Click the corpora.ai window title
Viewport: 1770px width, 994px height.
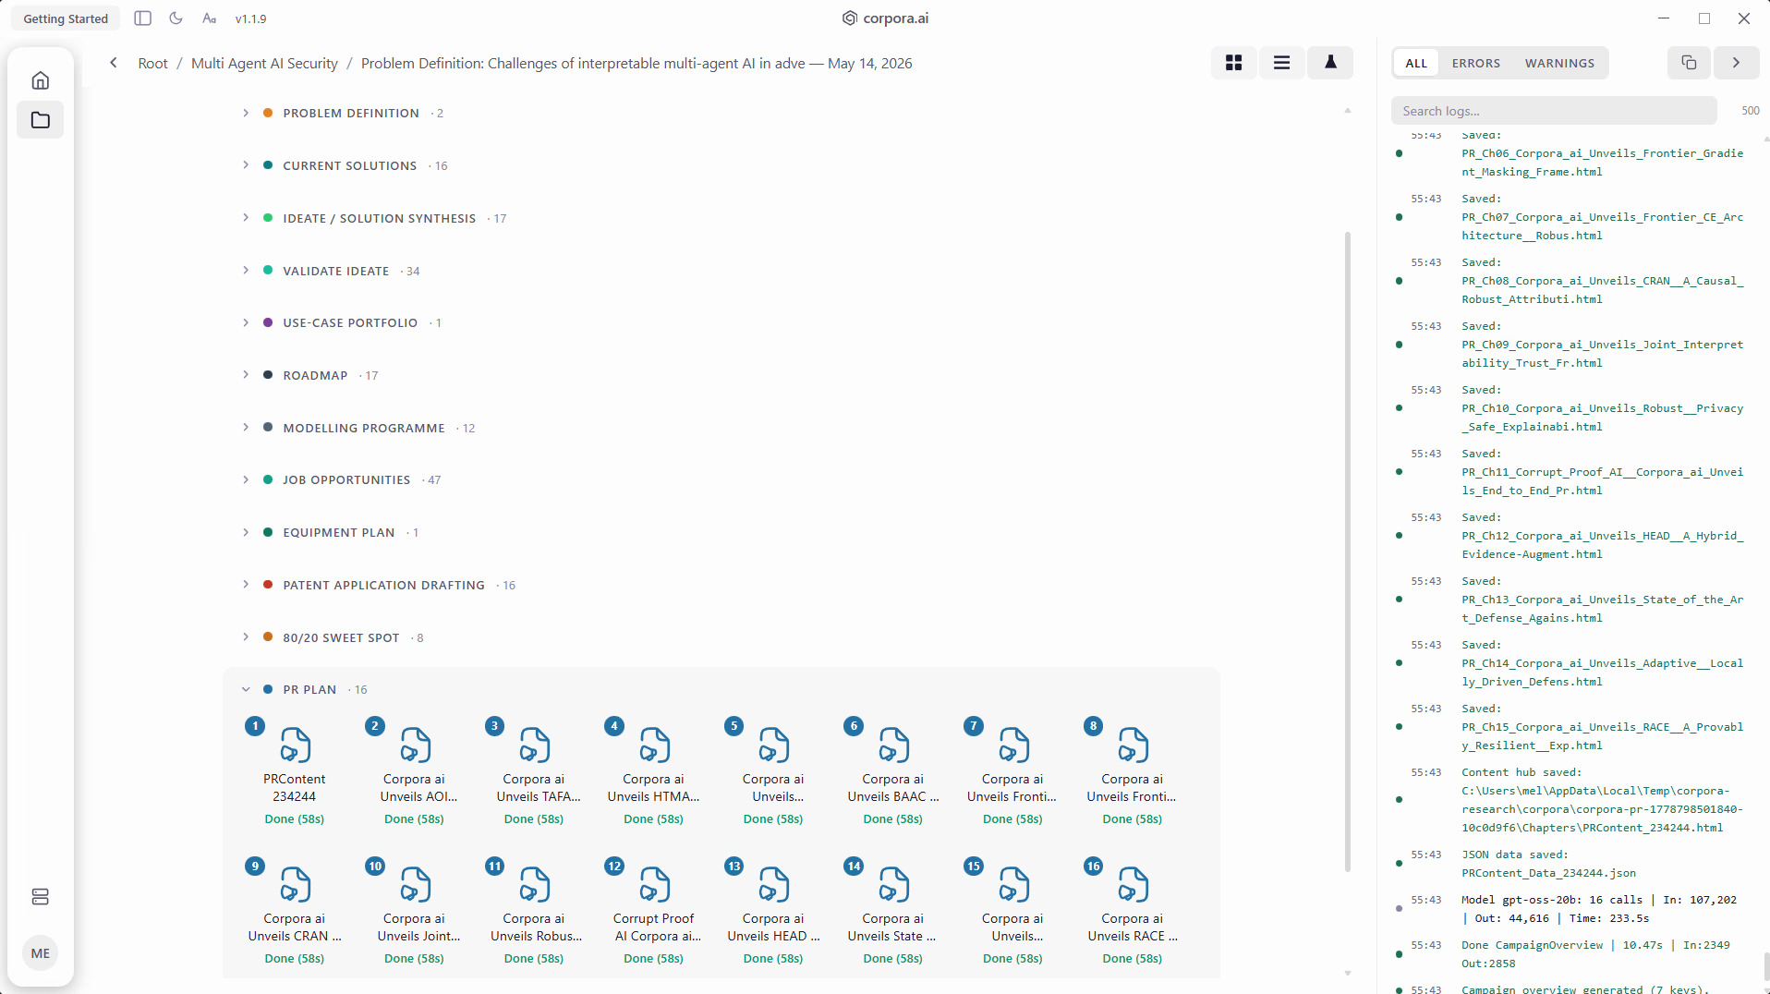(x=885, y=18)
